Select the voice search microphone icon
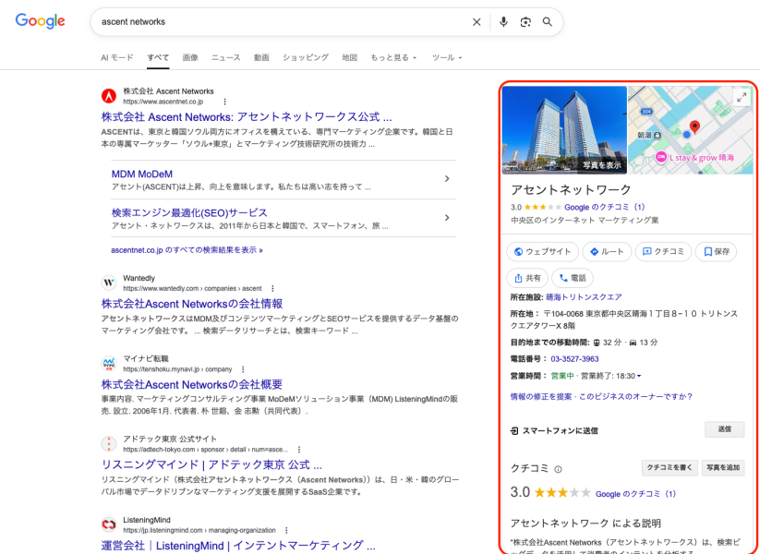The image size is (760, 554). pos(503,21)
